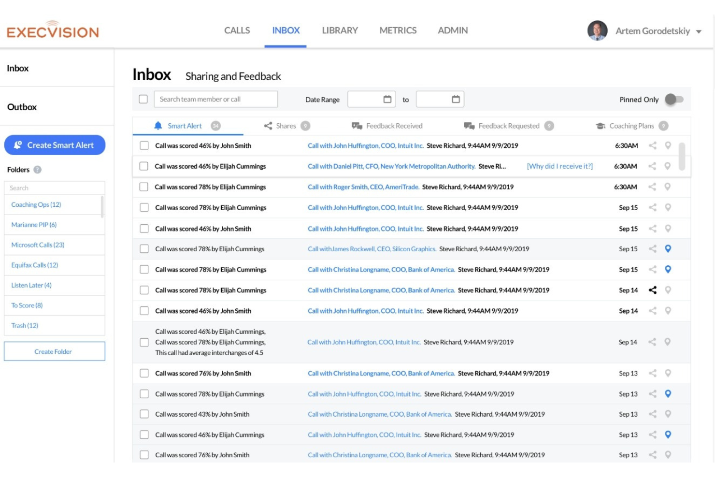Switch to the Feedback Requested tab

[x=509, y=126]
